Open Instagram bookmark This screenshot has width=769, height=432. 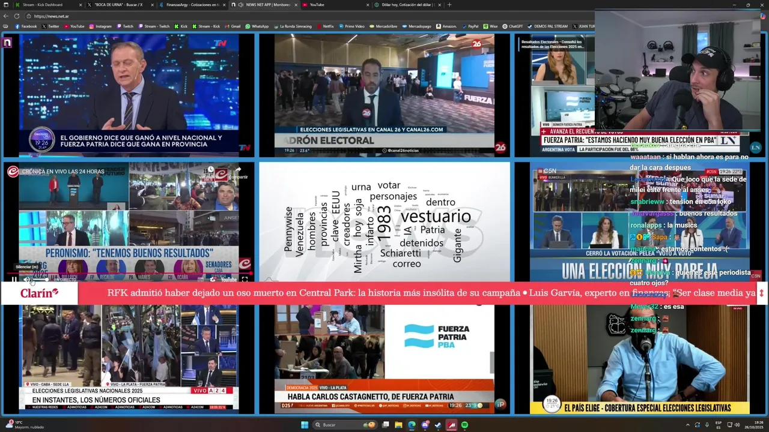pos(100,26)
